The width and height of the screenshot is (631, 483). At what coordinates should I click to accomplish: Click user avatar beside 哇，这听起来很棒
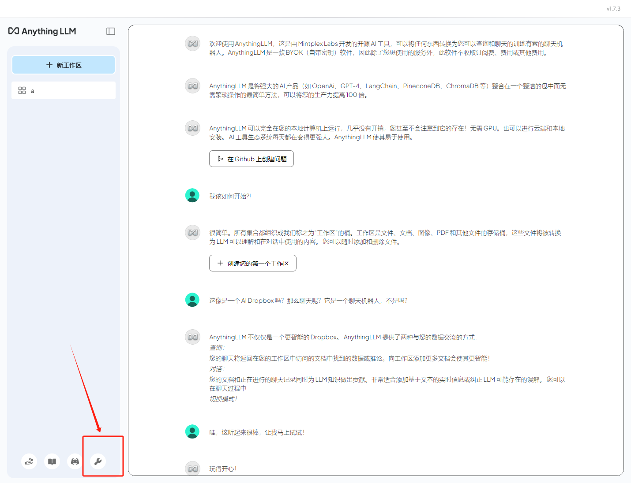192,431
